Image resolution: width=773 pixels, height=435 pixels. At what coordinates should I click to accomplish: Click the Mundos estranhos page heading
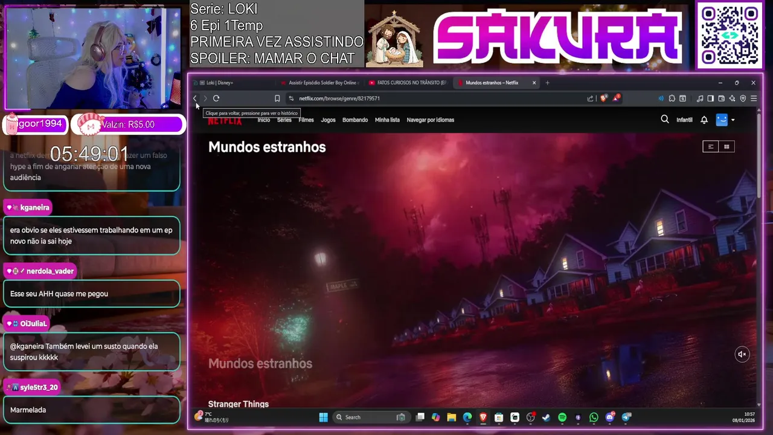point(267,147)
